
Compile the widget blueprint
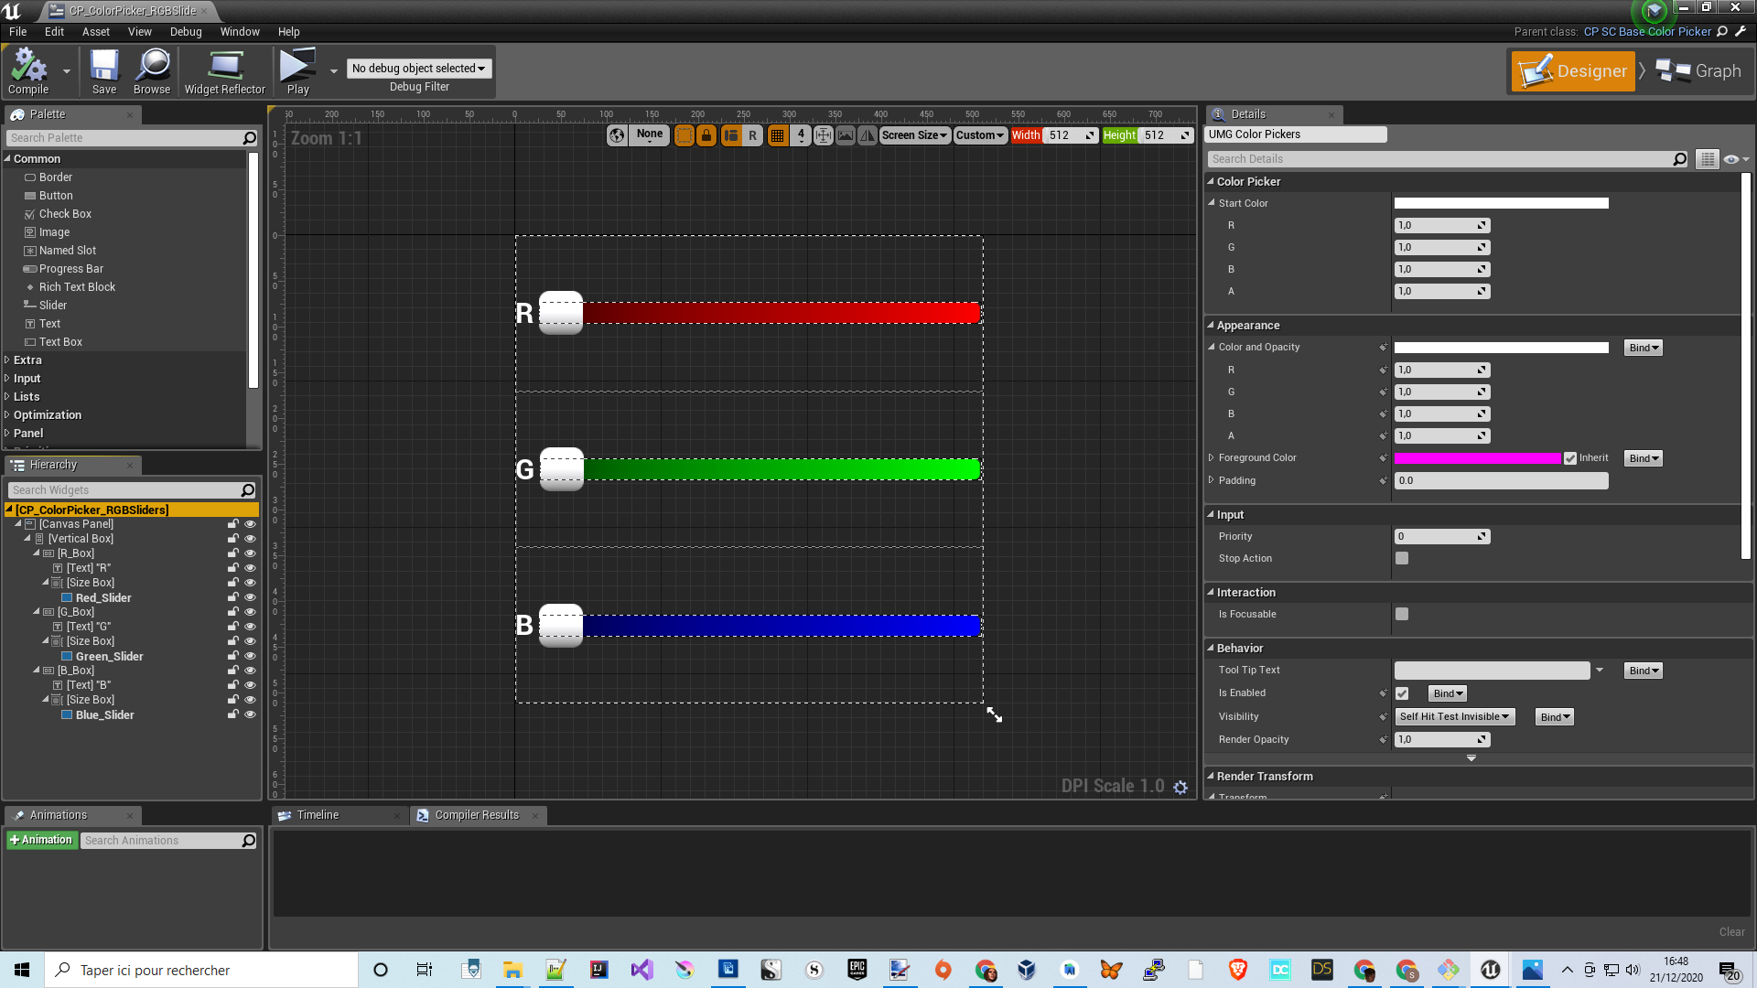coord(28,71)
